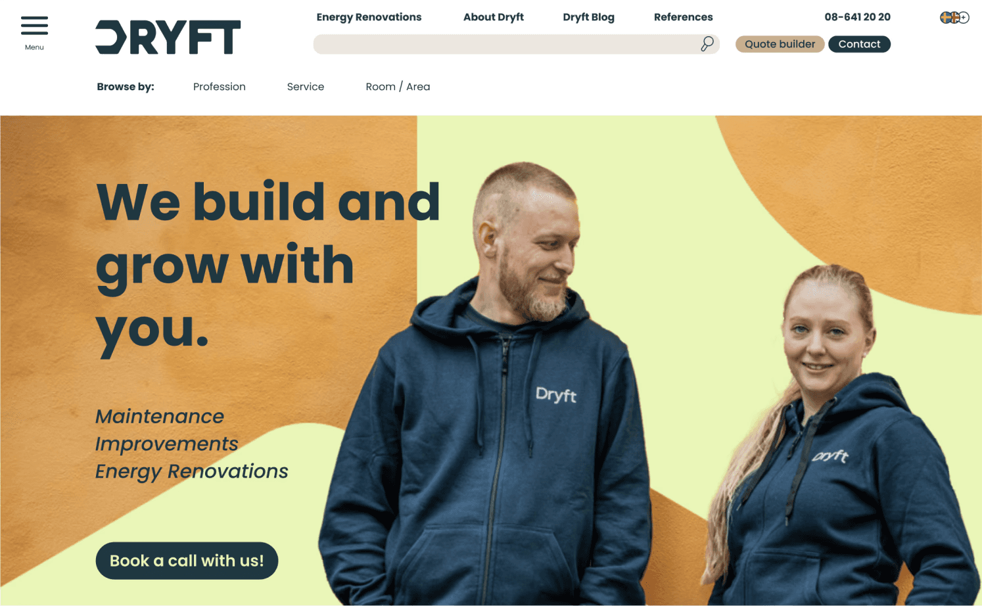Click the plus icon for more languages

pyautogui.click(x=964, y=18)
